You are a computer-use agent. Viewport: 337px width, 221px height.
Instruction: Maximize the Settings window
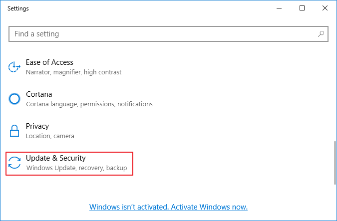click(x=302, y=8)
